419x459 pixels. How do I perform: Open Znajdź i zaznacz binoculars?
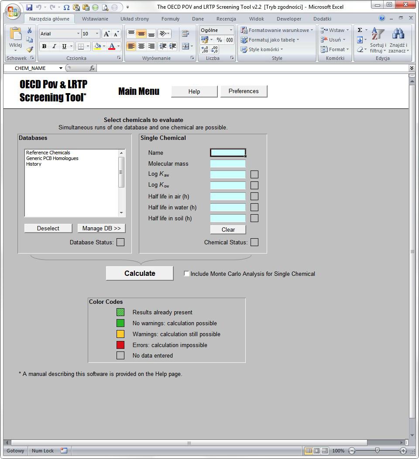tap(398, 40)
